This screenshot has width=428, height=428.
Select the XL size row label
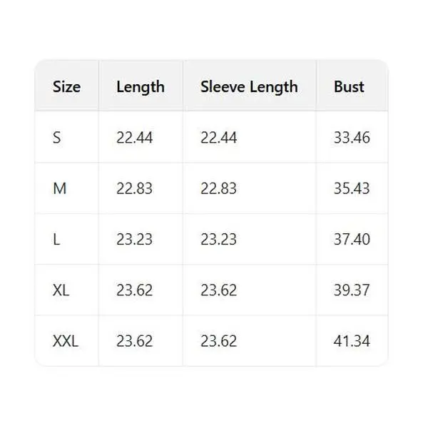pos(61,290)
